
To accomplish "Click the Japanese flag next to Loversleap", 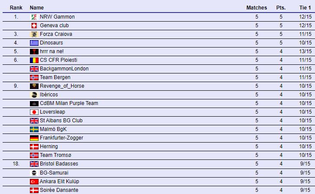I will pyautogui.click(x=34, y=112).
